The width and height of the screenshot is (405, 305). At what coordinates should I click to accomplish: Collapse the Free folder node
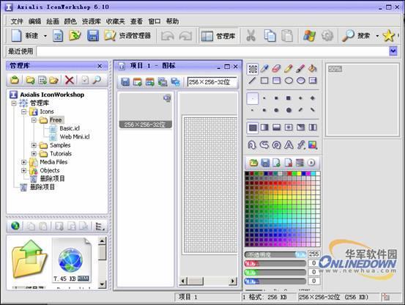(34, 120)
